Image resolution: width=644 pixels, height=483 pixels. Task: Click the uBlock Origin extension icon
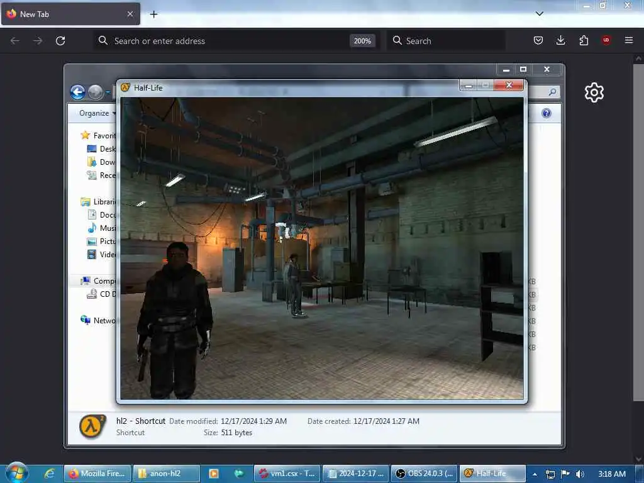[606, 40]
